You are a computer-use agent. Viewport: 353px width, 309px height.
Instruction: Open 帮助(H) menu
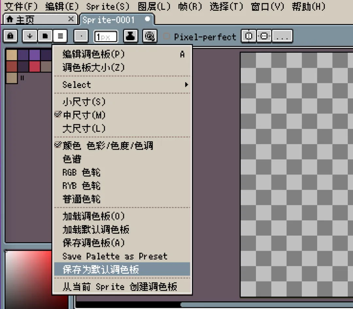click(309, 6)
